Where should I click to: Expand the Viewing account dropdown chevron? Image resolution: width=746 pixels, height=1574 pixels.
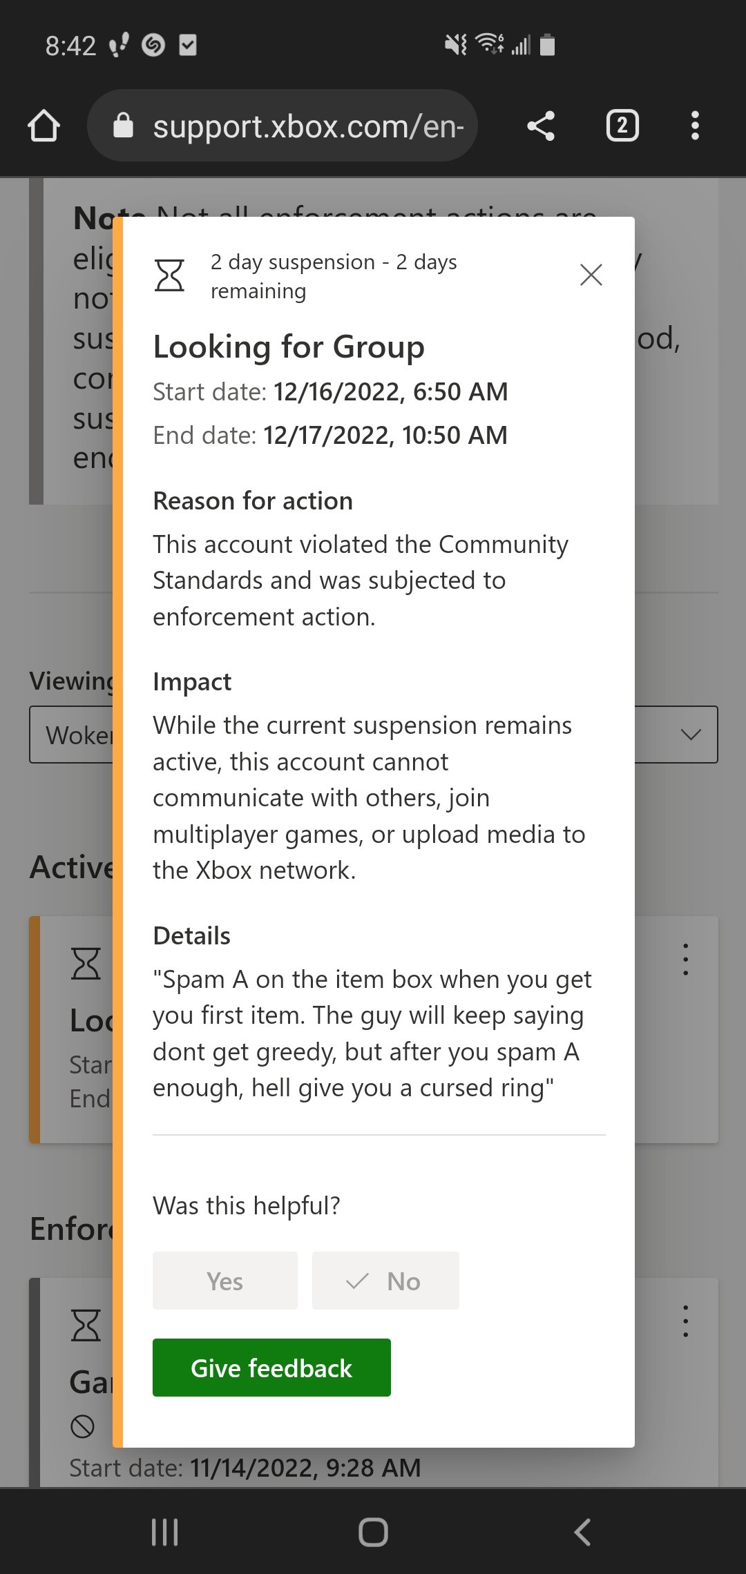[x=691, y=735]
